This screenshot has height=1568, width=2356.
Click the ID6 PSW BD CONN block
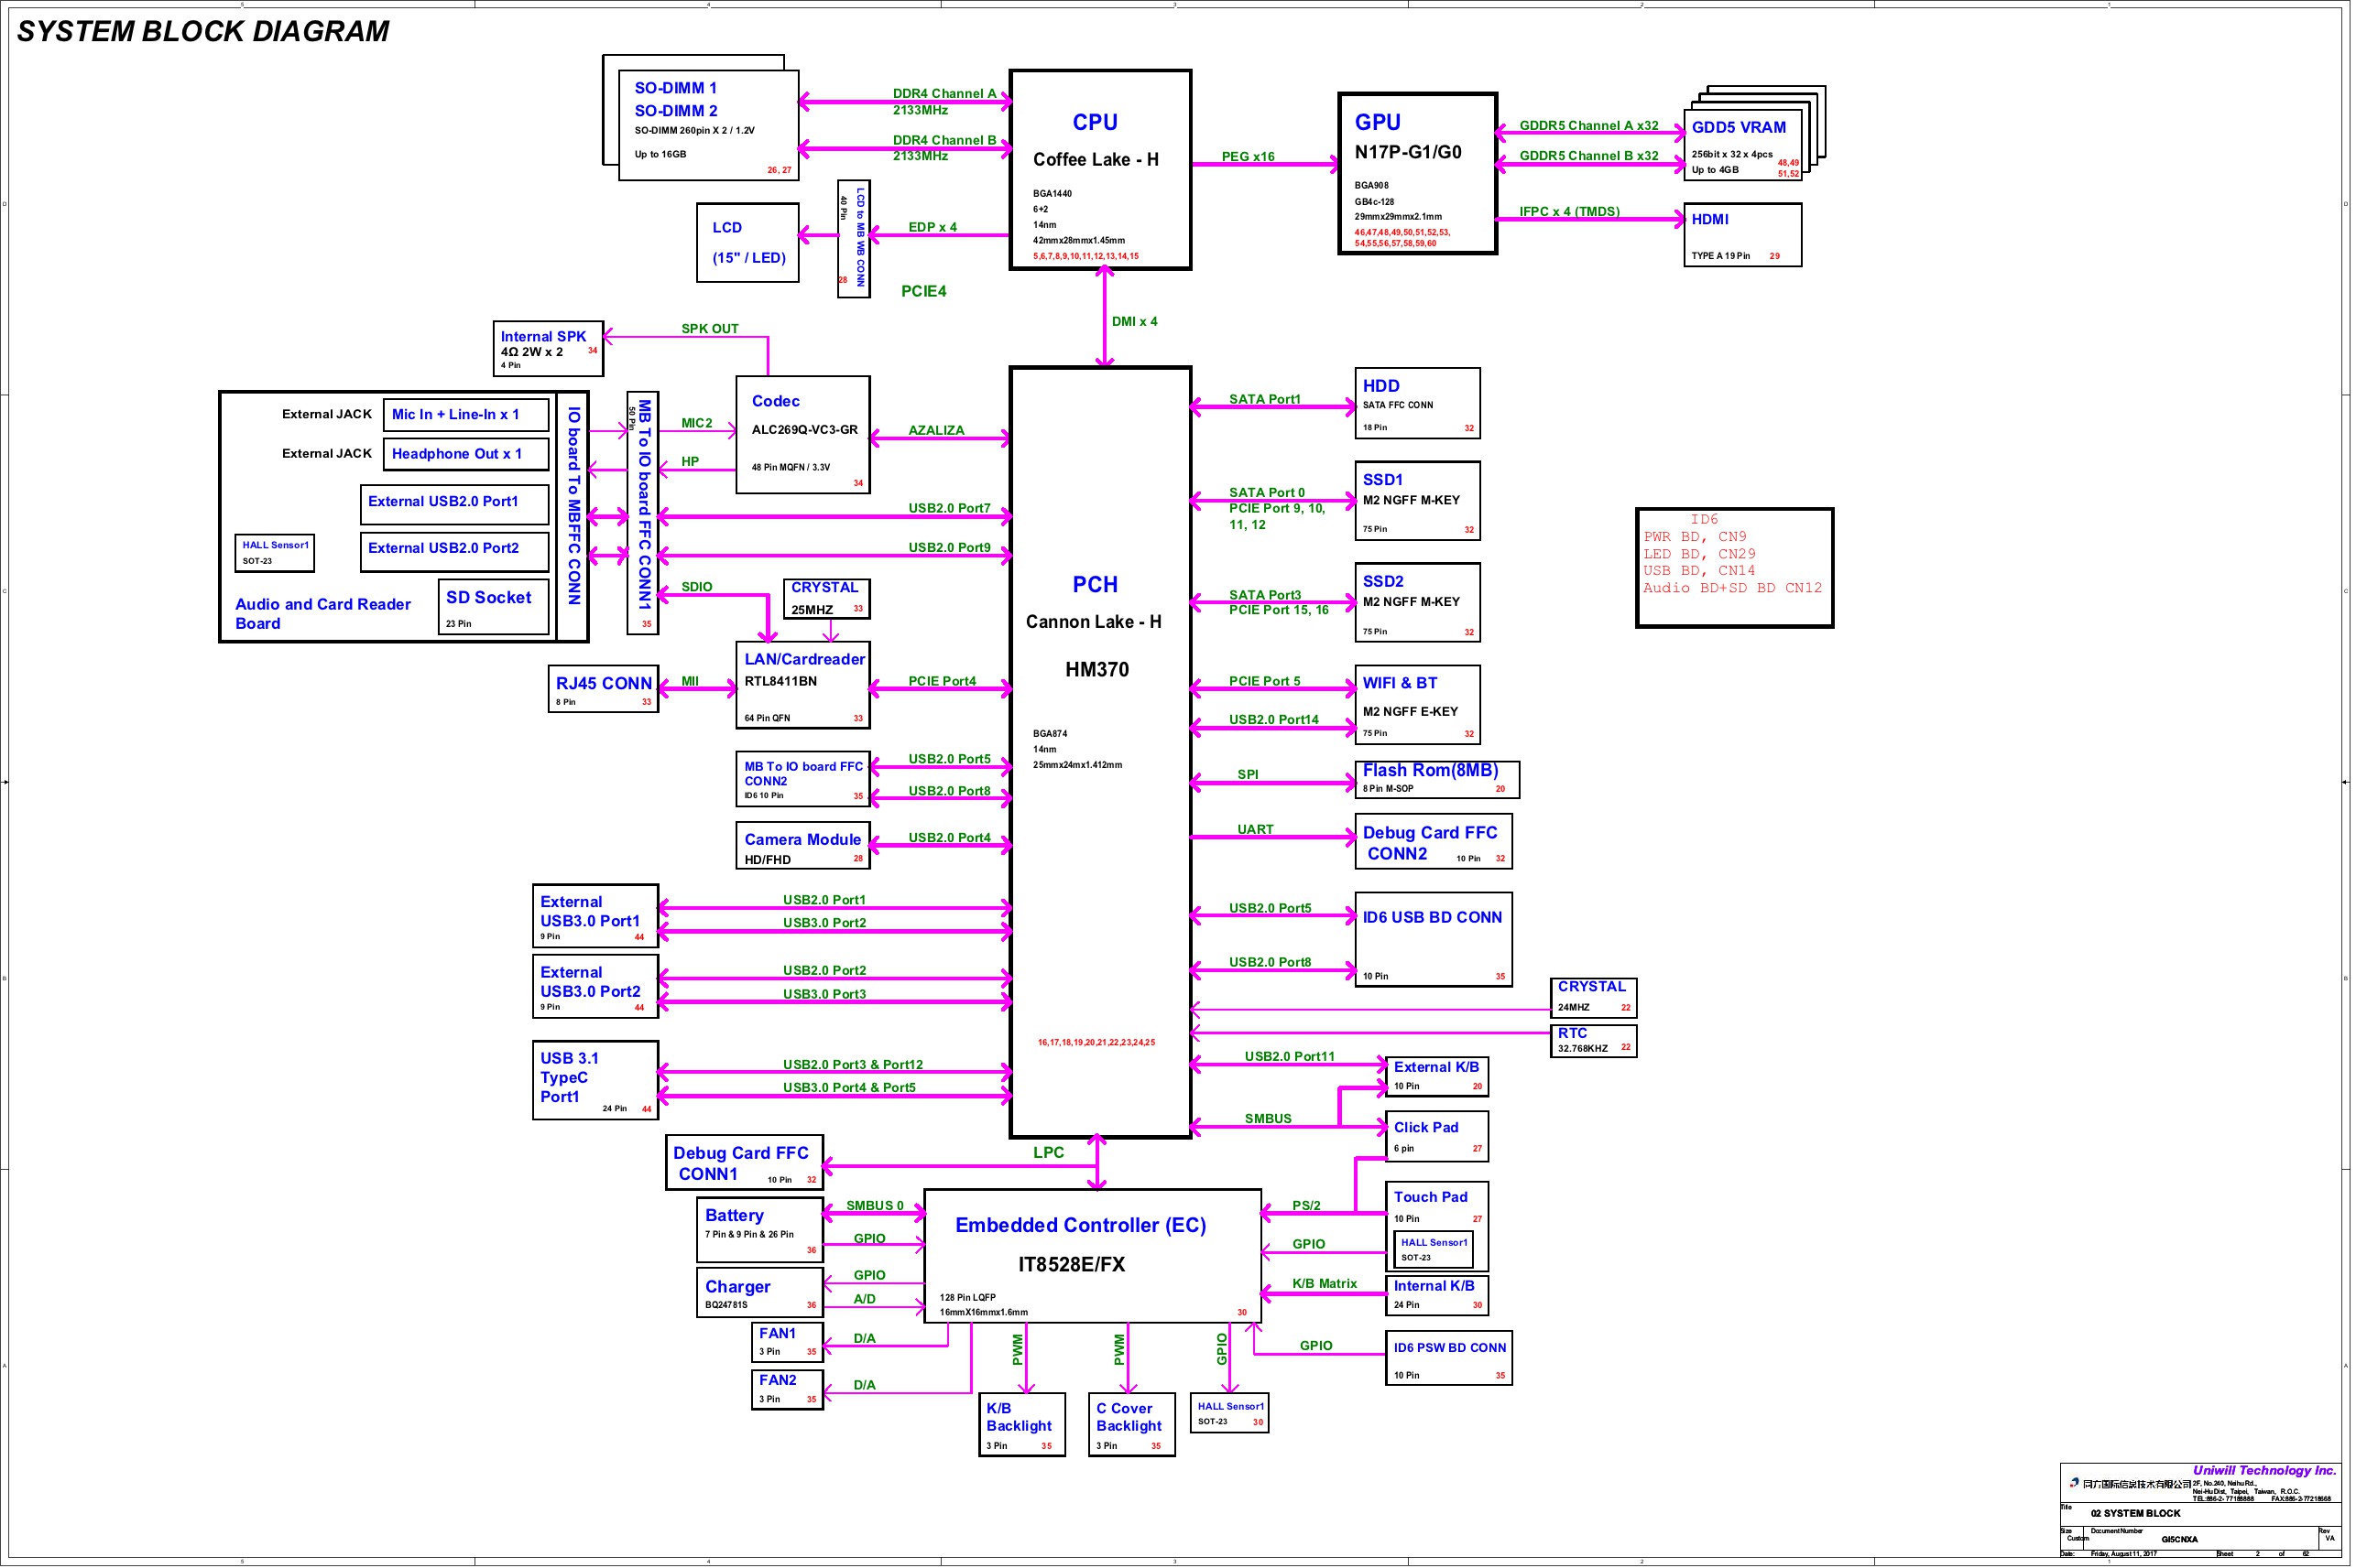point(1448,1358)
